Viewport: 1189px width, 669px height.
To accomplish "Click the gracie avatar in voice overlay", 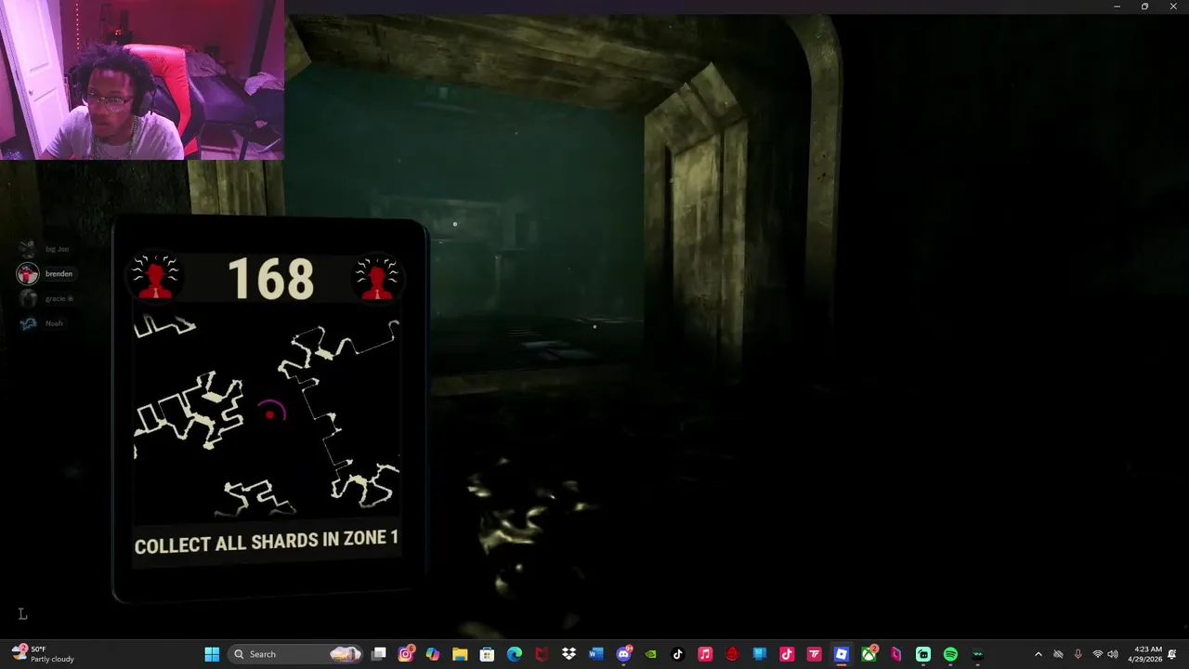I will click(x=28, y=298).
